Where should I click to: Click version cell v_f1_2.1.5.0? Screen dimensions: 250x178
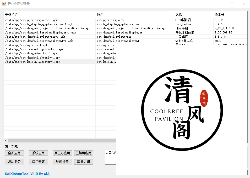coord(224,28)
